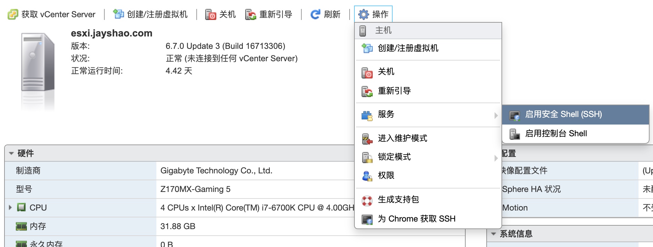
Task: Click the refresh (刷新) arrow icon
Action: [315, 14]
